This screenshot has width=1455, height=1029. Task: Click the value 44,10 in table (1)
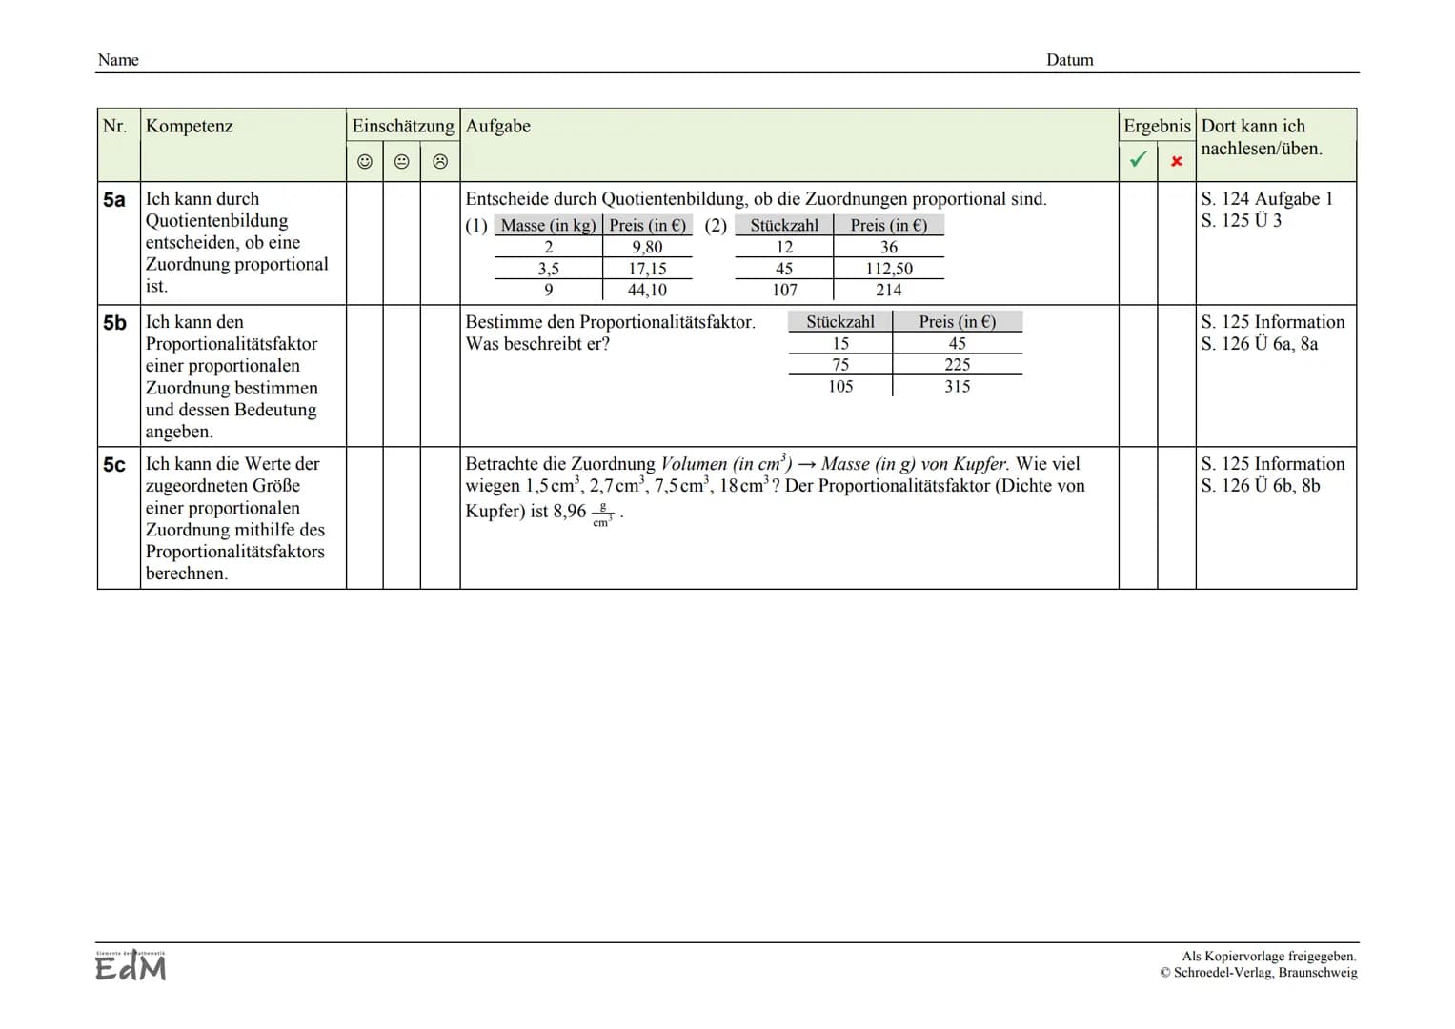point(647,290)
